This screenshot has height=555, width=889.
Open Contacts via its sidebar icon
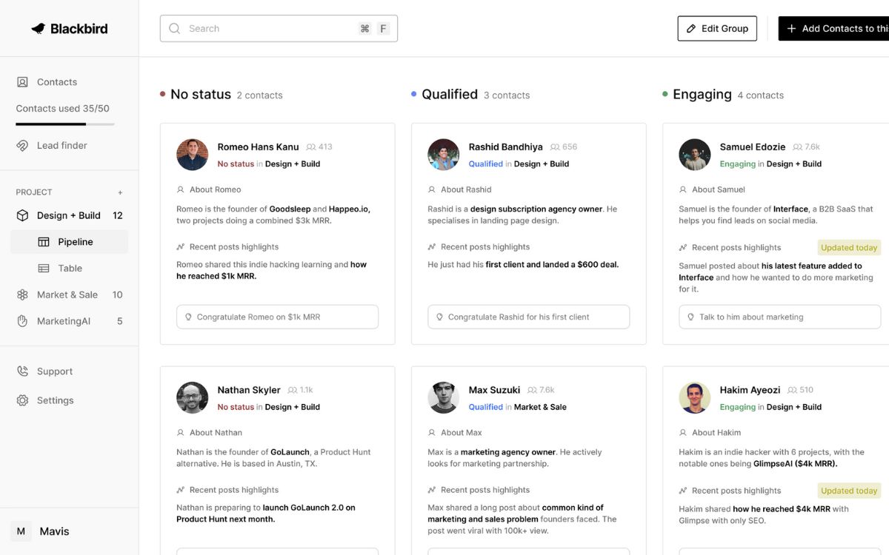(x=22, y=82)
